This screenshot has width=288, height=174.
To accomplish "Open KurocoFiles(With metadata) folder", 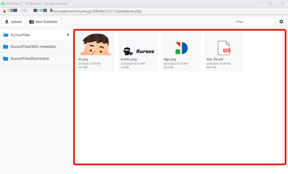I will click(36, 47).
